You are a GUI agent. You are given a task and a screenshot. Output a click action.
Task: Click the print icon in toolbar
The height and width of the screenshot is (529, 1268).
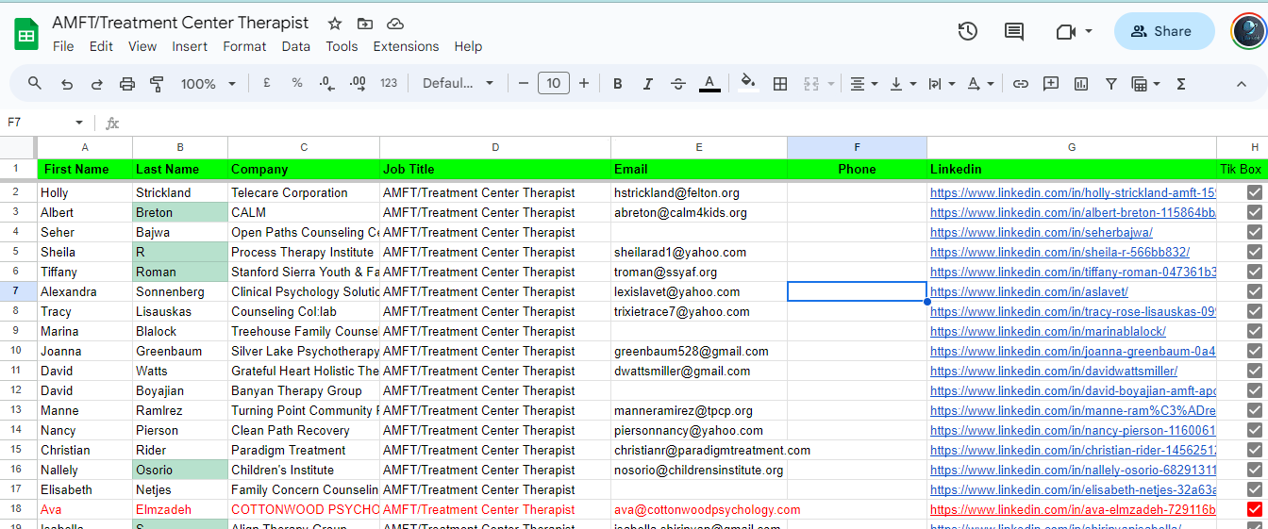point(127,84)
